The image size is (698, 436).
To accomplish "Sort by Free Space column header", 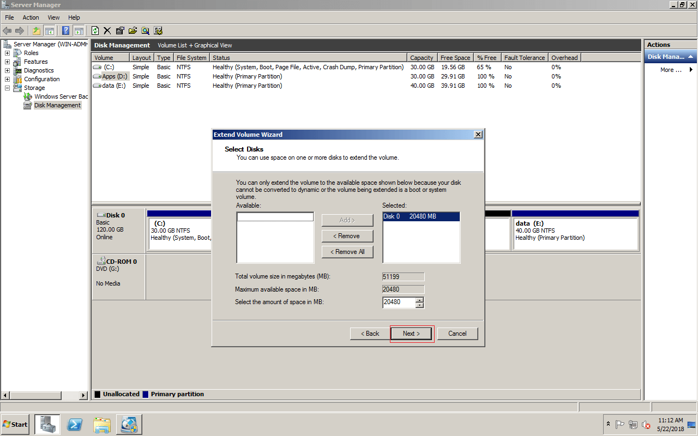I will point(455,57).
